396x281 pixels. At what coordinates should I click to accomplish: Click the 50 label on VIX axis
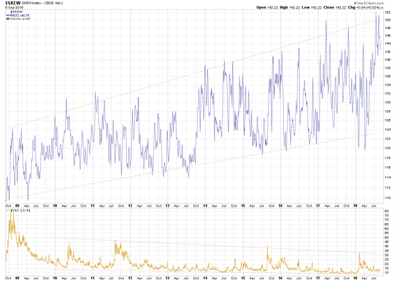click(387, 238)
